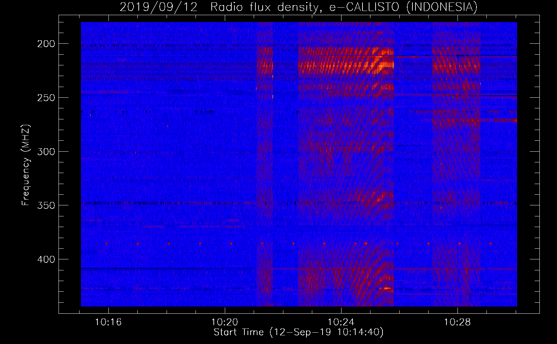Screen dimensions: 557x344
Task: Click the 10:16 time tick label
Action: 108,322
